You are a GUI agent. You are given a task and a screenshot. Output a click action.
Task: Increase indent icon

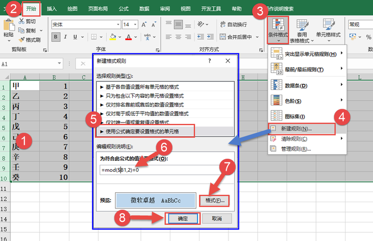210,37
